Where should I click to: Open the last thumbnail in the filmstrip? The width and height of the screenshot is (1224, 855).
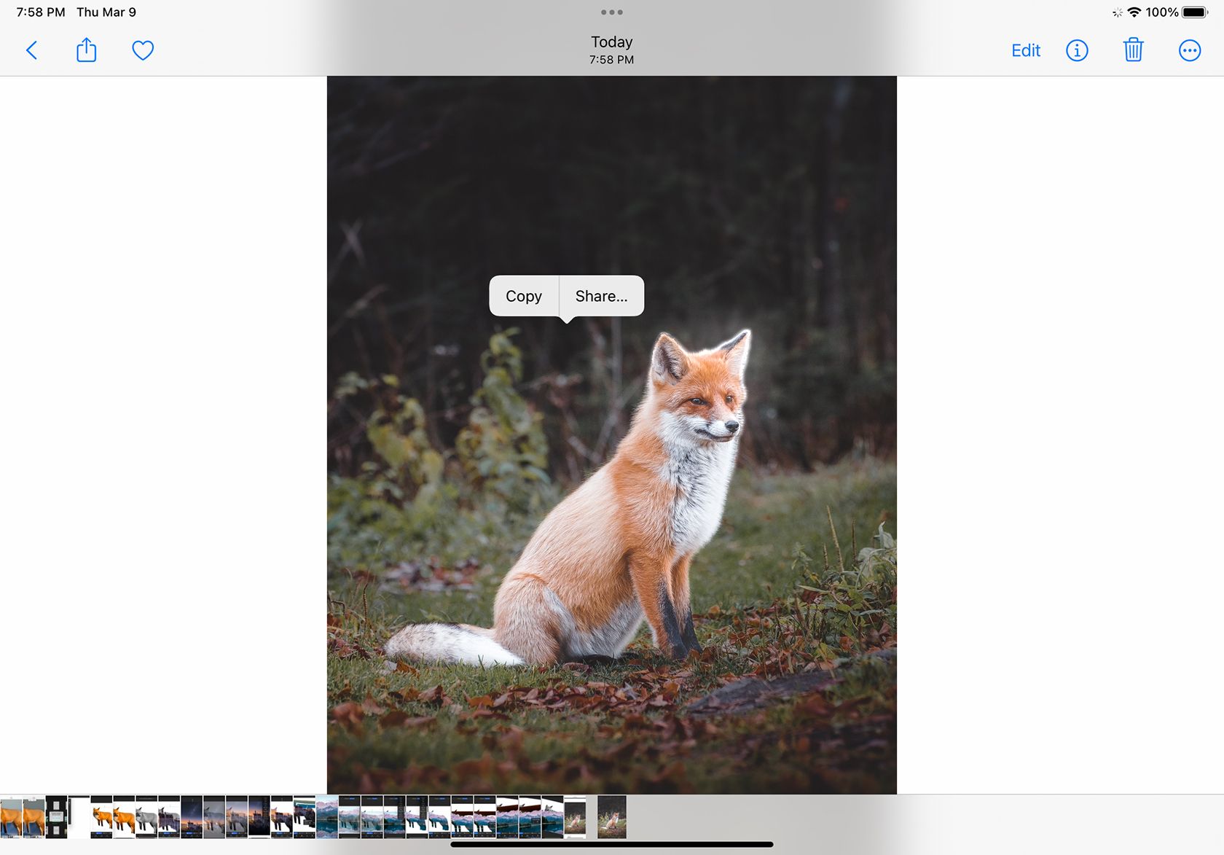[x=612, y=818]
